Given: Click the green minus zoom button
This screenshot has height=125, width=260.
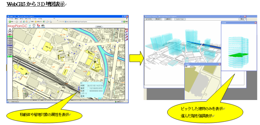Looking at the screenshot, I should 10,37.
